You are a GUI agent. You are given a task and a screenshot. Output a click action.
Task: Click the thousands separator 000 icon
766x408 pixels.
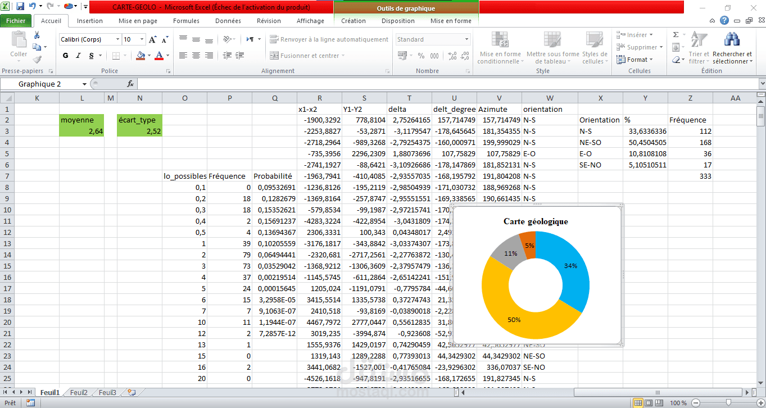[x=434, y=56]
